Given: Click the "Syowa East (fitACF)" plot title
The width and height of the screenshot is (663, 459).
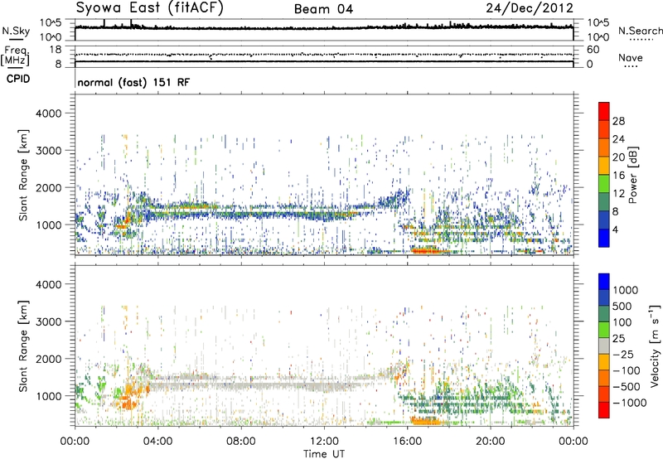Looking at the screenshot, I should [x=149, y=8].
